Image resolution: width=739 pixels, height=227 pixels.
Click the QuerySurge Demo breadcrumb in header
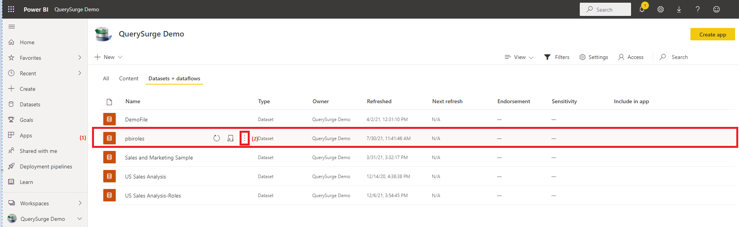(77, 9)
